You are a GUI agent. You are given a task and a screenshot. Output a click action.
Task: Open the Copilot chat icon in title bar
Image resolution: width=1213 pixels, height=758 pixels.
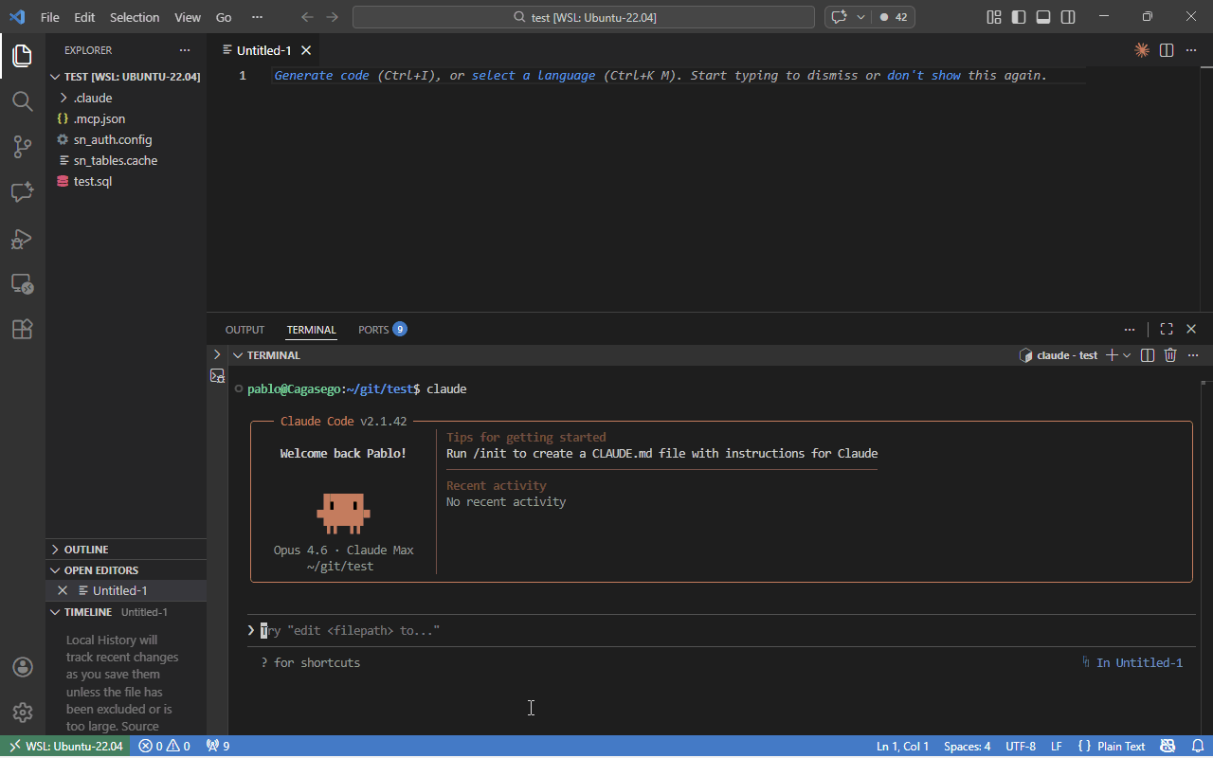pyautogui.click(x=838, y=17)
